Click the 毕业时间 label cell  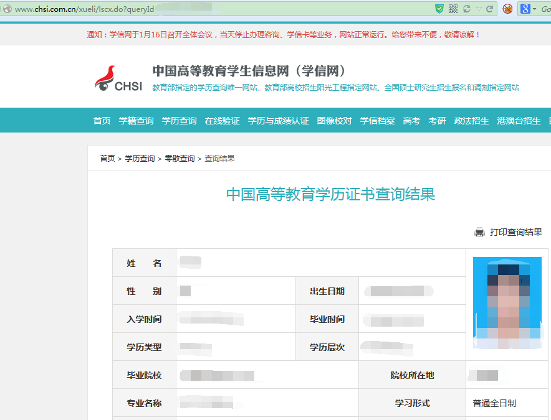click(x=327, y=319)
